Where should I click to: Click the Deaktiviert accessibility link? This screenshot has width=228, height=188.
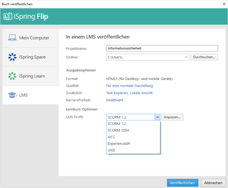pos(115,100)
